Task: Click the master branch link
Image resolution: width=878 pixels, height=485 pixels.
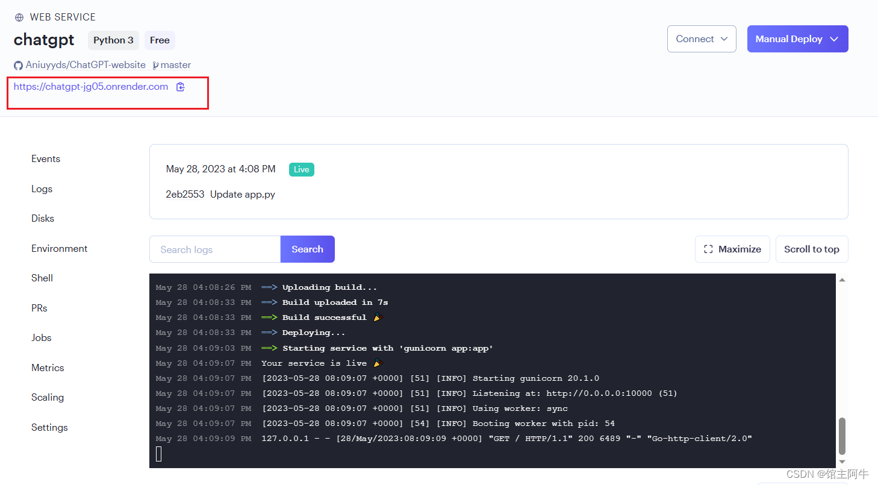Action: click(176, 65)
